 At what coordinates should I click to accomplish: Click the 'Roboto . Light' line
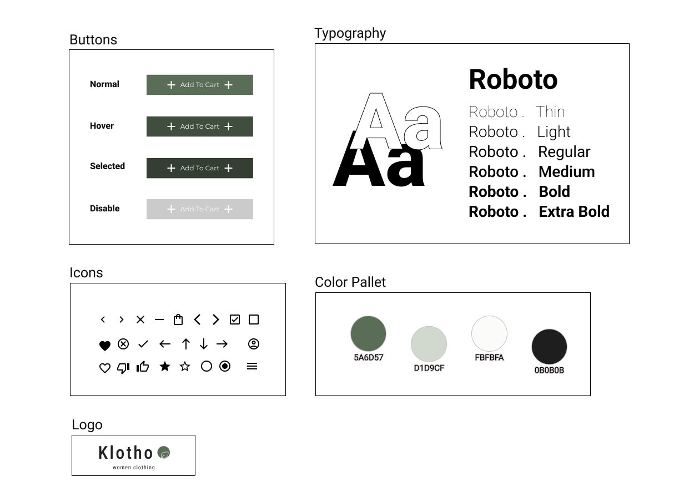[520, 131]
